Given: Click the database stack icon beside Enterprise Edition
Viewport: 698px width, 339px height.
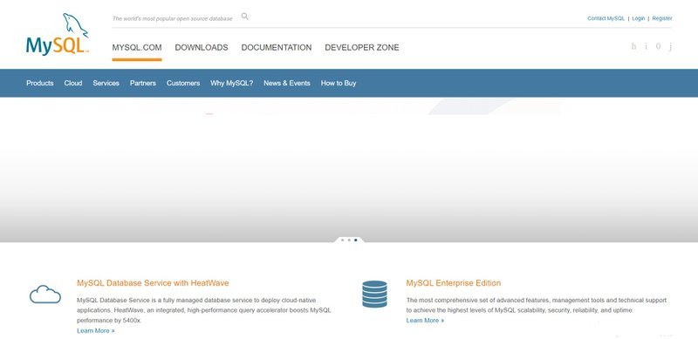Looking at the screenshot, I should pyautogui.click(x=374, y=294).
